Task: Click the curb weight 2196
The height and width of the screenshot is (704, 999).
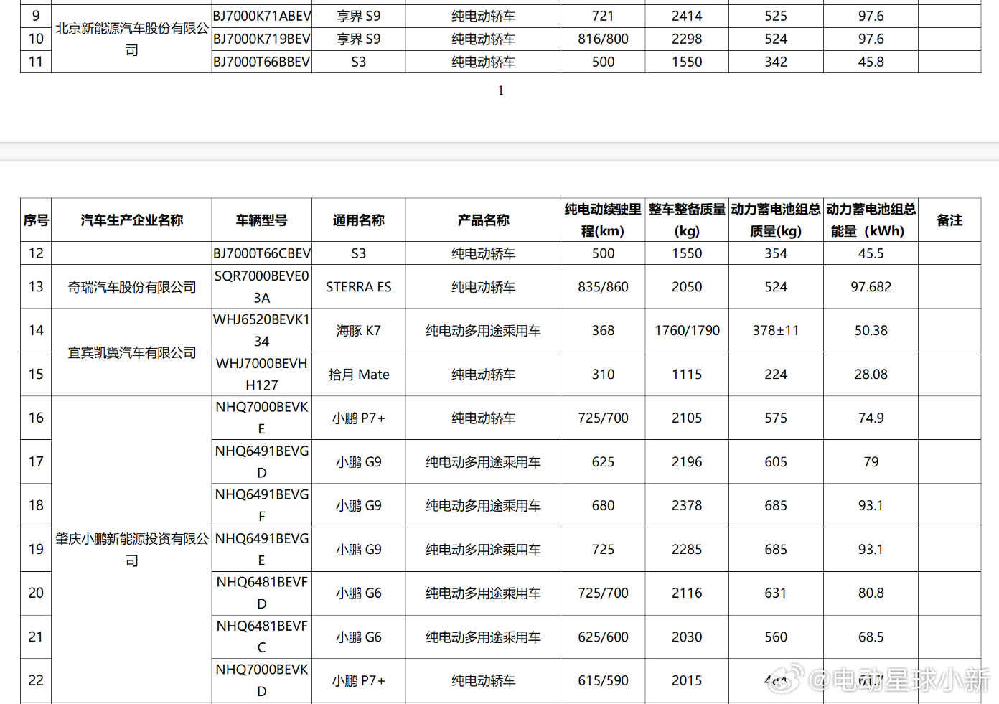Action: [687, 461]
